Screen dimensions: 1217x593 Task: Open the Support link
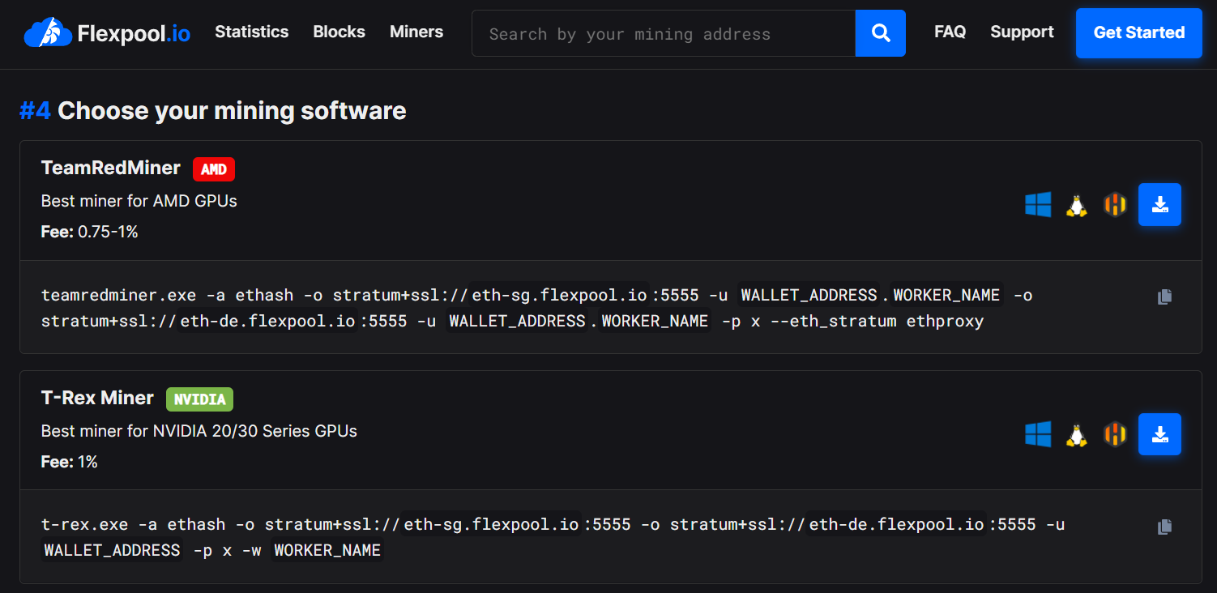click(1022, 32)
